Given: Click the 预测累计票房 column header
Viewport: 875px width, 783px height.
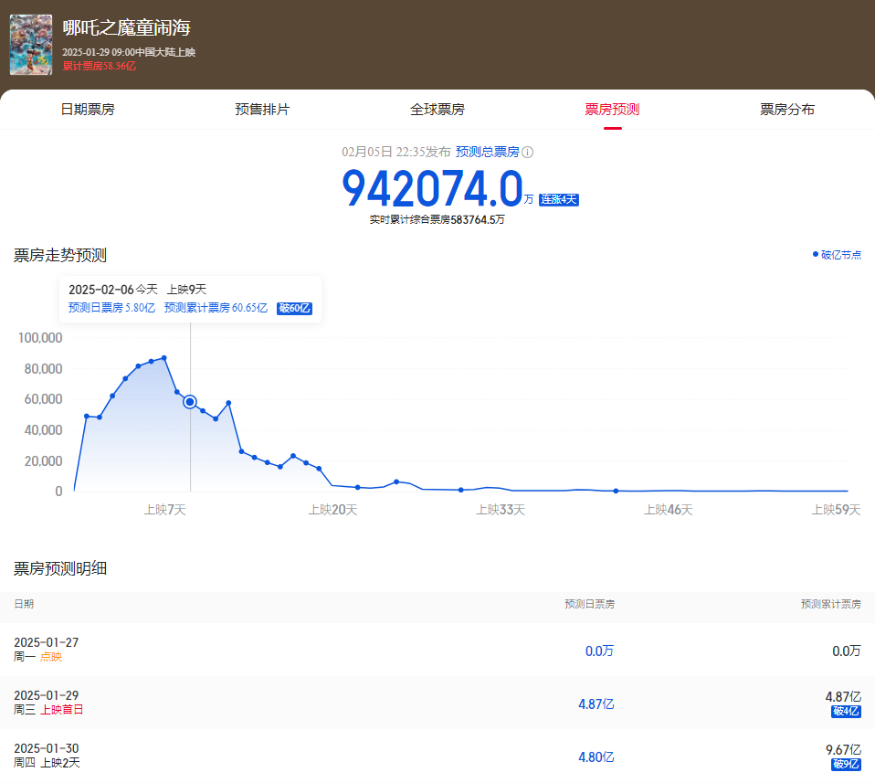Looking at the screenshot, I should pyautogui.click(x=830, y=605).
